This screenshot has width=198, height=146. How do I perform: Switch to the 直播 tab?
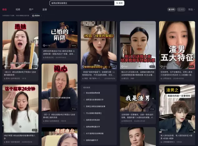(45, 9)
